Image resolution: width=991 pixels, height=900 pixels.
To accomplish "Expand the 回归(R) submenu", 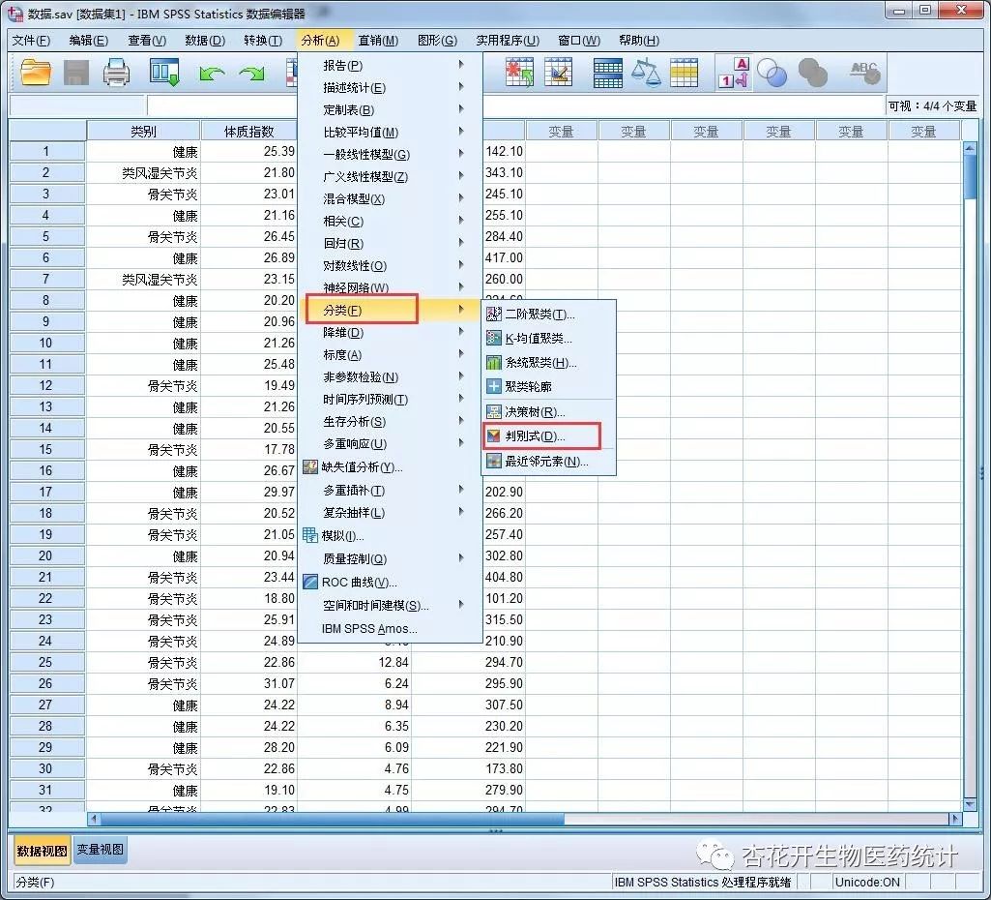I will point(390,244).
